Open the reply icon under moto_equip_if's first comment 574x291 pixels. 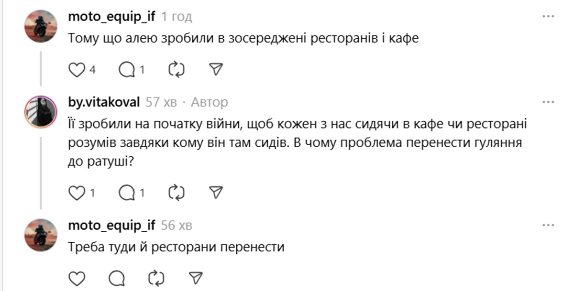point(127,69)
